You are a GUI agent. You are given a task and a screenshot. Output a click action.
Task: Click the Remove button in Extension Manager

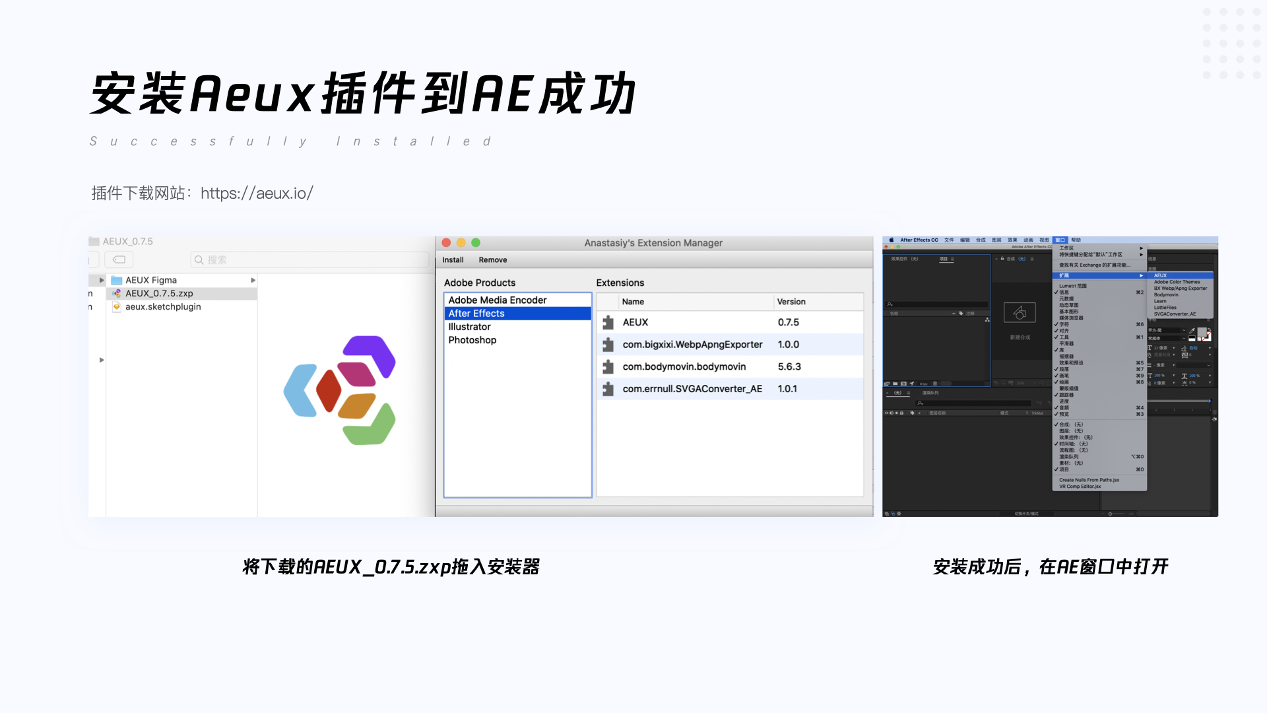[493, 260]
